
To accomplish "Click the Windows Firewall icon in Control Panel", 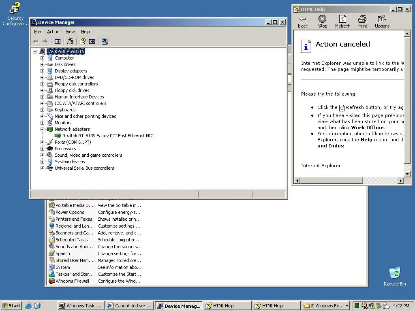I will (51, 281).
